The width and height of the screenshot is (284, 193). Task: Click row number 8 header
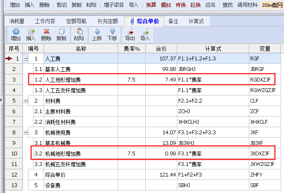14,133
